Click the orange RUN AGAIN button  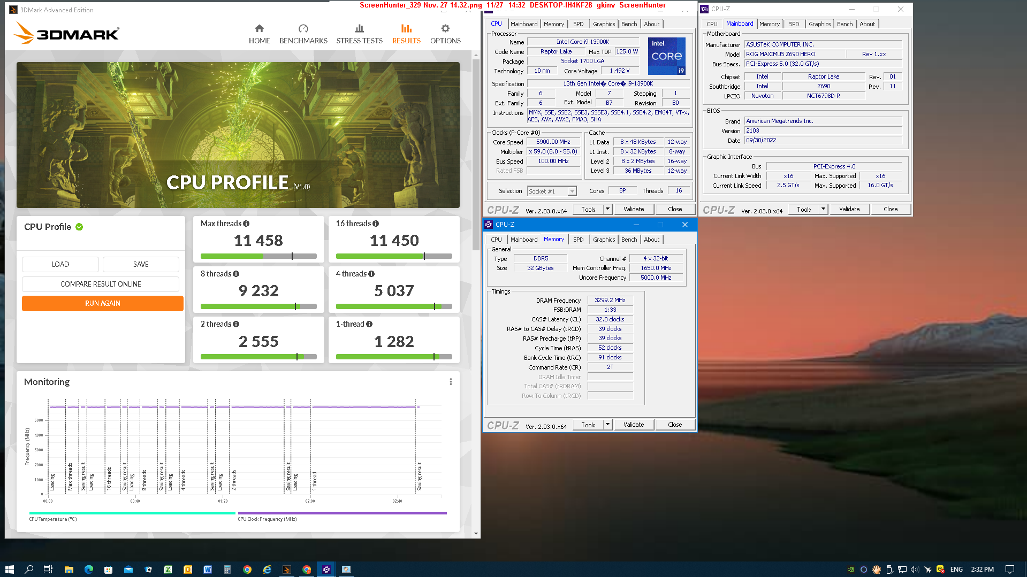(x=102, y=303)
